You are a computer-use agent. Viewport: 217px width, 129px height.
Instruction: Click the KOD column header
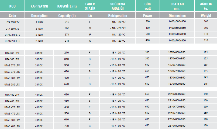tap(12, 6)
